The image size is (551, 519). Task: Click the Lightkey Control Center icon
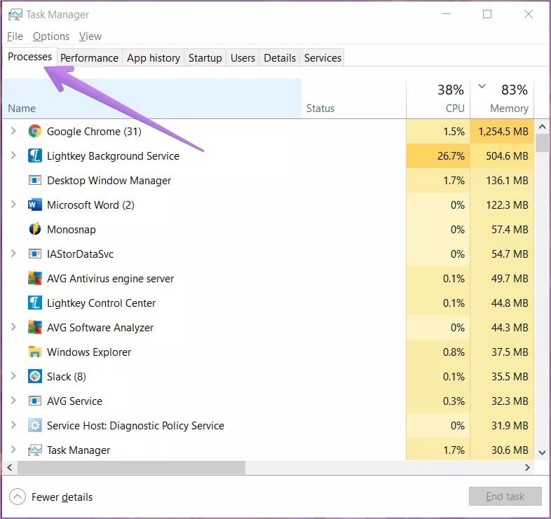tap(35, 303)
